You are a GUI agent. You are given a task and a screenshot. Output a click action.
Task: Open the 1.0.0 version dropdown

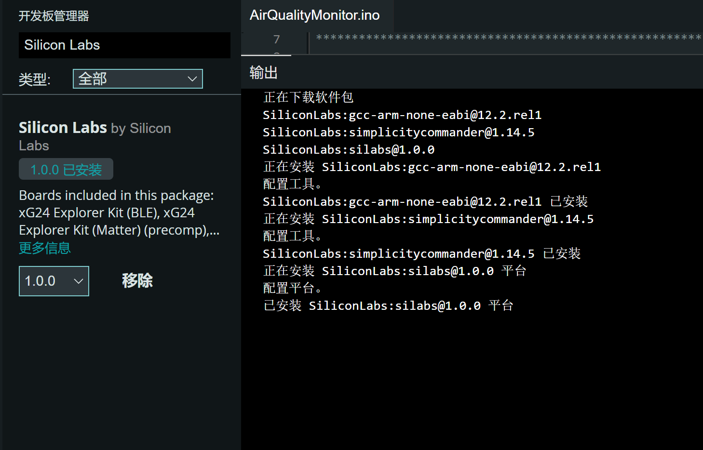click(54, 281)
